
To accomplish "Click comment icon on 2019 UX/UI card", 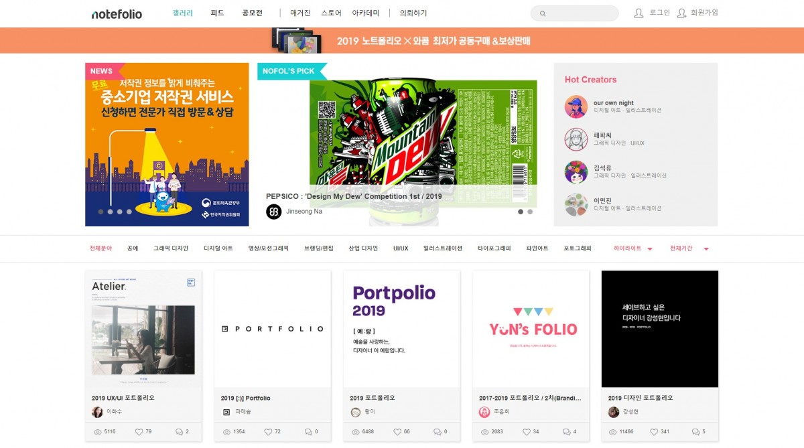I will [x=179, y=432].
